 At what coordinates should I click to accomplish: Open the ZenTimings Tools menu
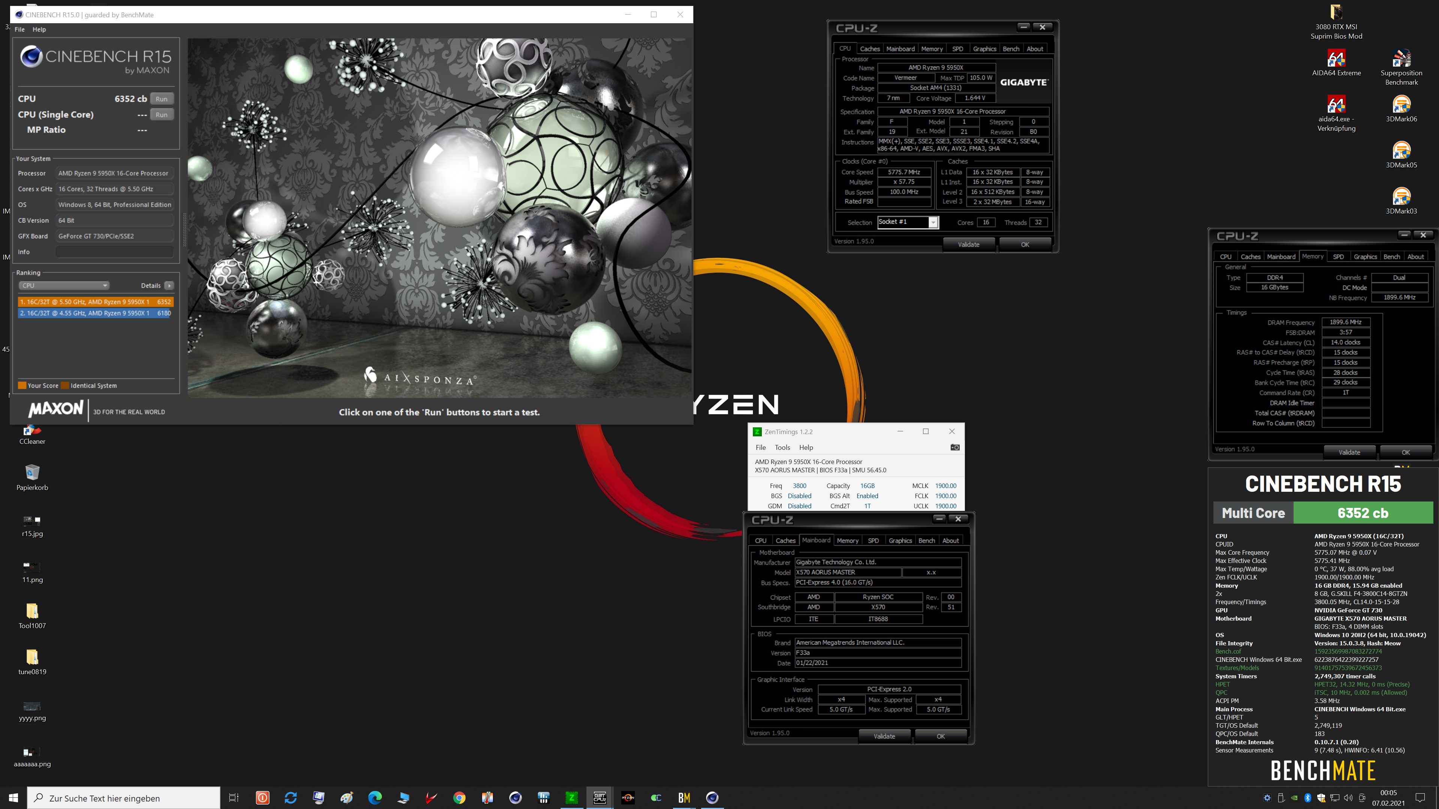[782, 447]
